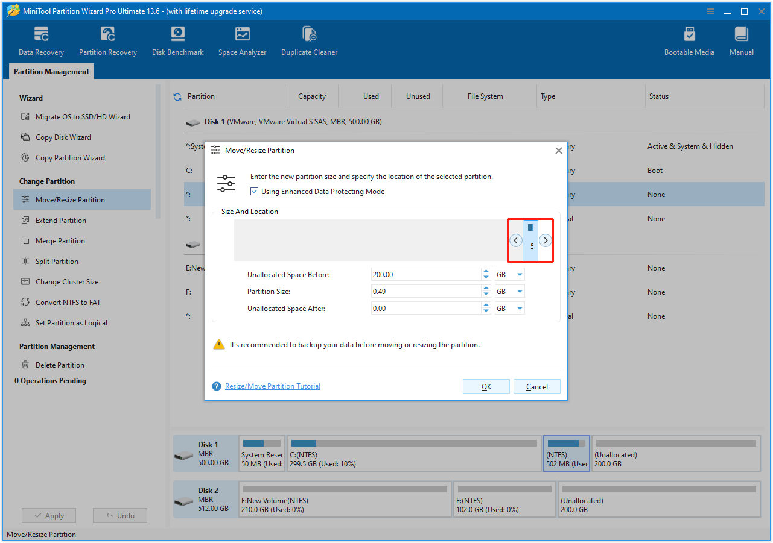Image resolution: width=773 pixels, height=543 pixels.
Task: Click the Unallocated Space After input field
Action: 426,309
